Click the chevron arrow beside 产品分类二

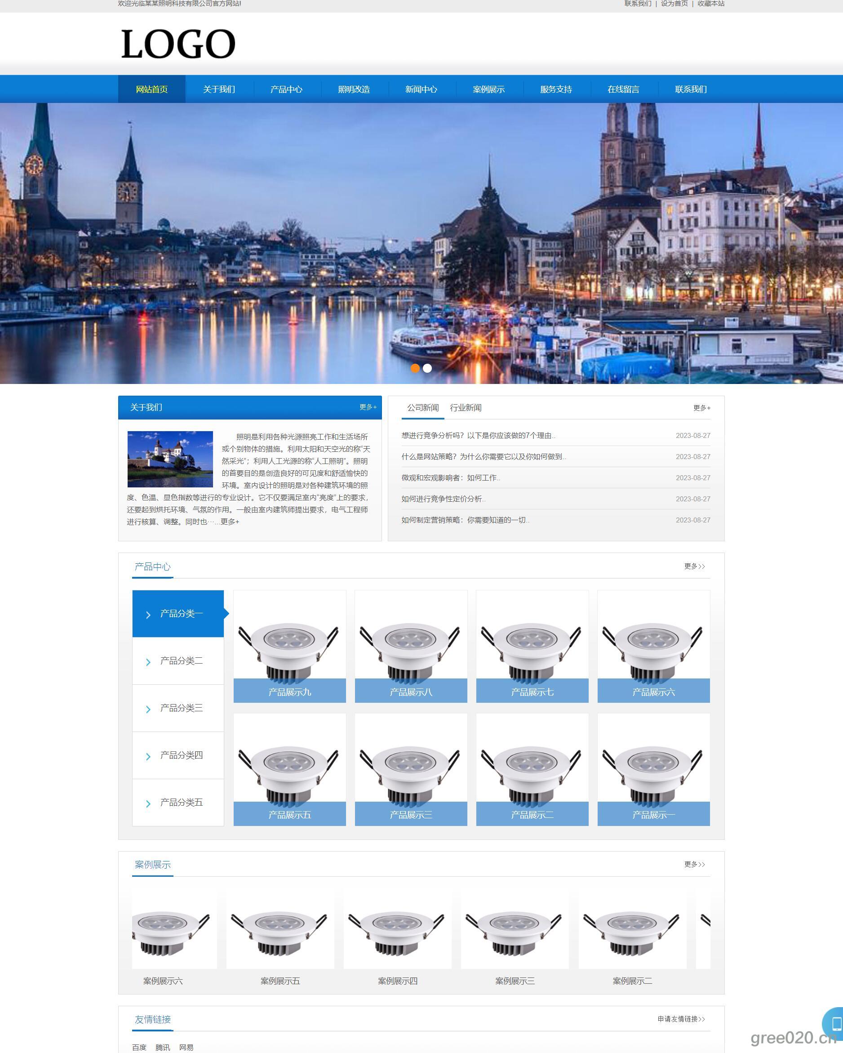tap(148, 662)
